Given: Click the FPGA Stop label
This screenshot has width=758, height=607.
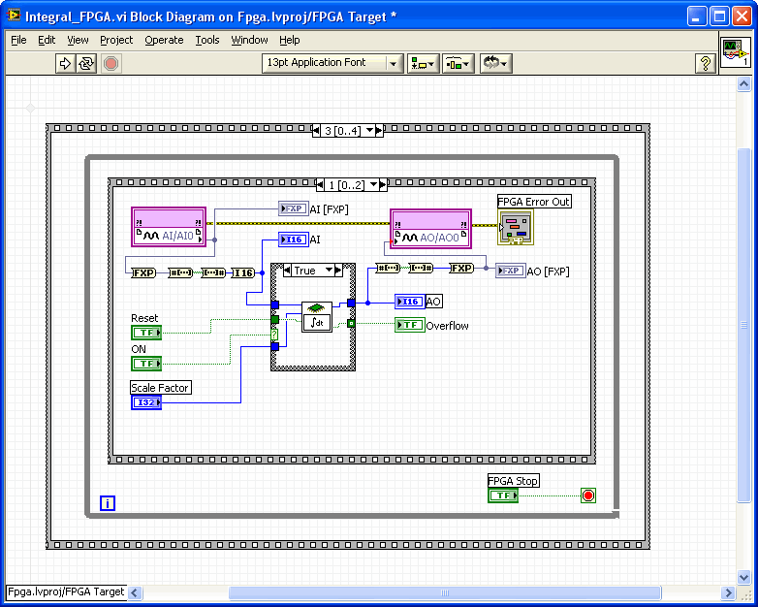Looking at the screenshot, I should click(513, 481).
